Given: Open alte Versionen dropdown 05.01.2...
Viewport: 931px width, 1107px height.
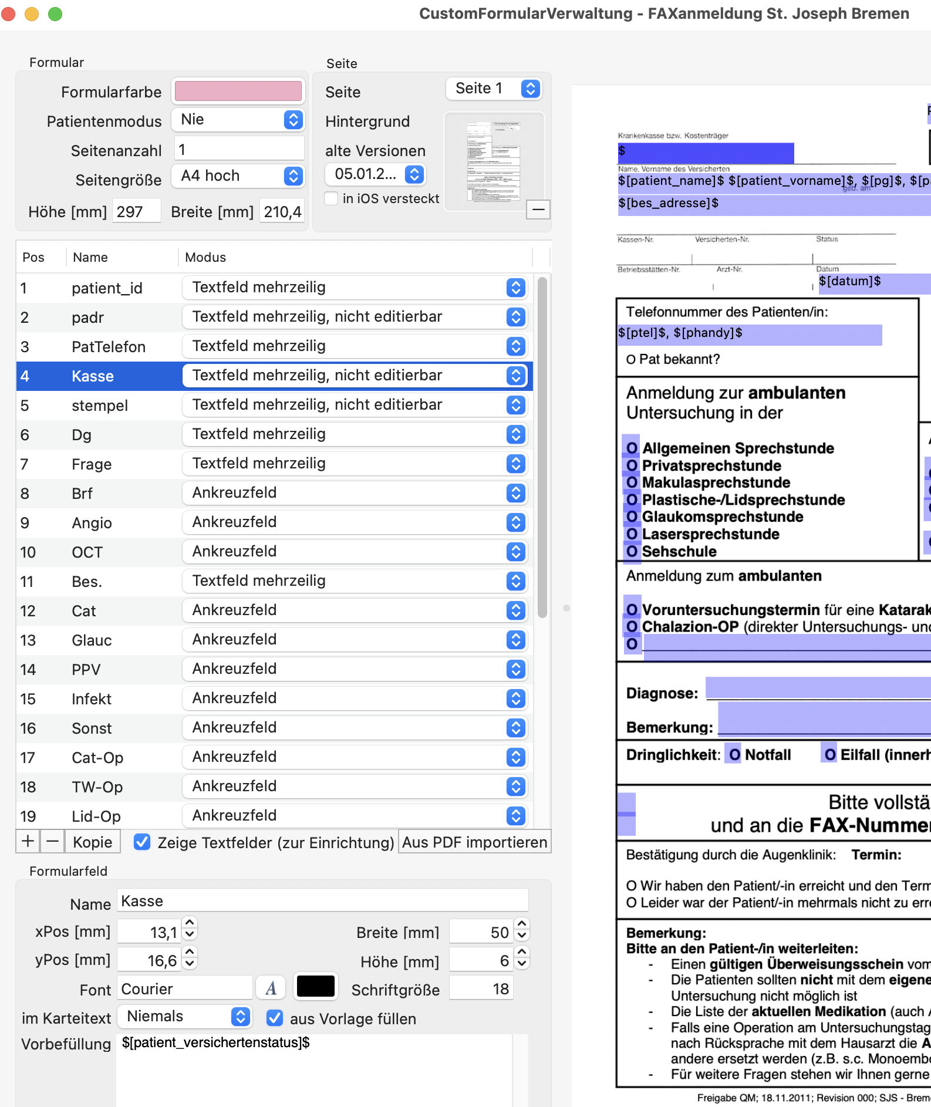Looking at the screenshot, I should tap(375, 174).
